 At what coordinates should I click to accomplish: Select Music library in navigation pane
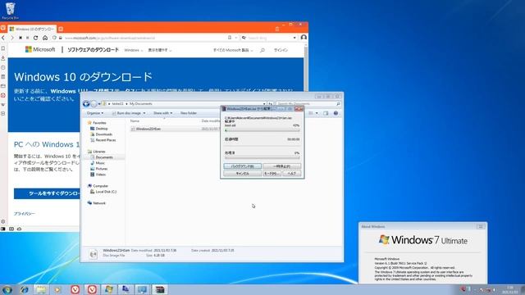tap(100, 163)
